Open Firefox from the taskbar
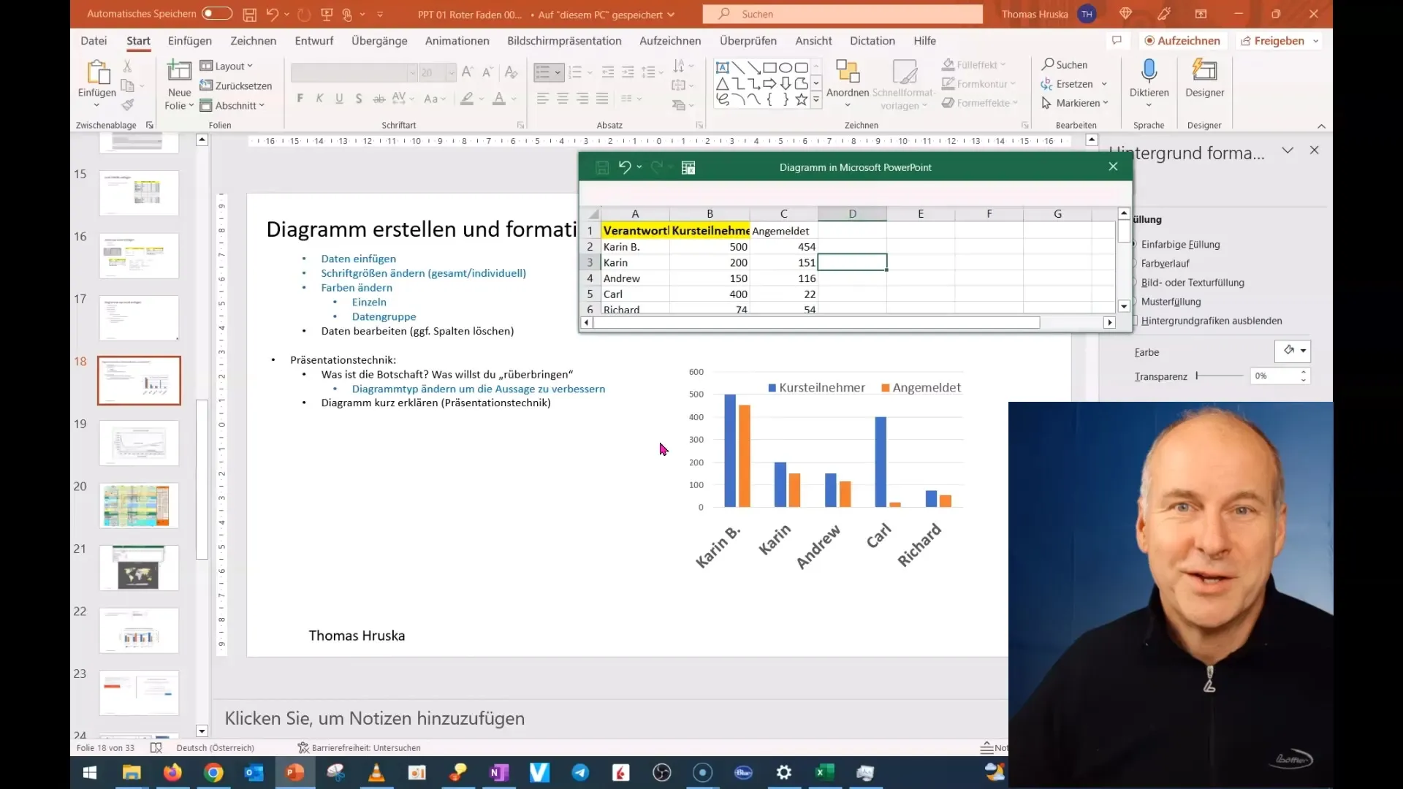1403x789 pixels. coord(172,772)
